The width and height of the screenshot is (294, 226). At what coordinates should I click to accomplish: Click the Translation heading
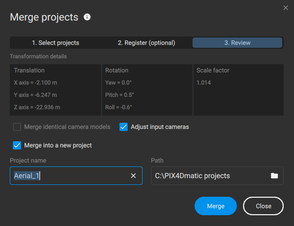coord(29,70)
